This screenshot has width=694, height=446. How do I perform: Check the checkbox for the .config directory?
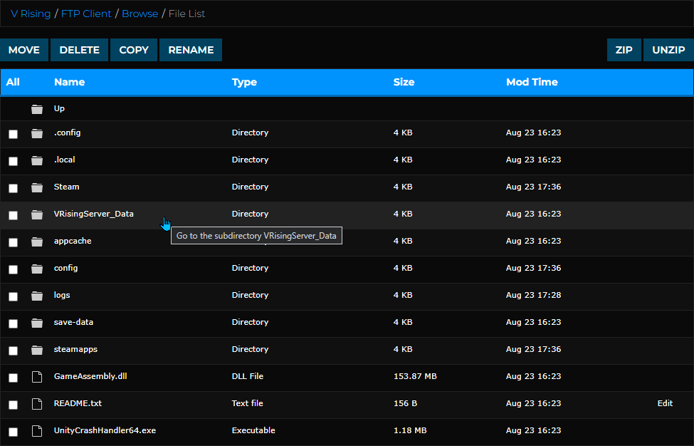pyautogui.click(x=13, y=133)
